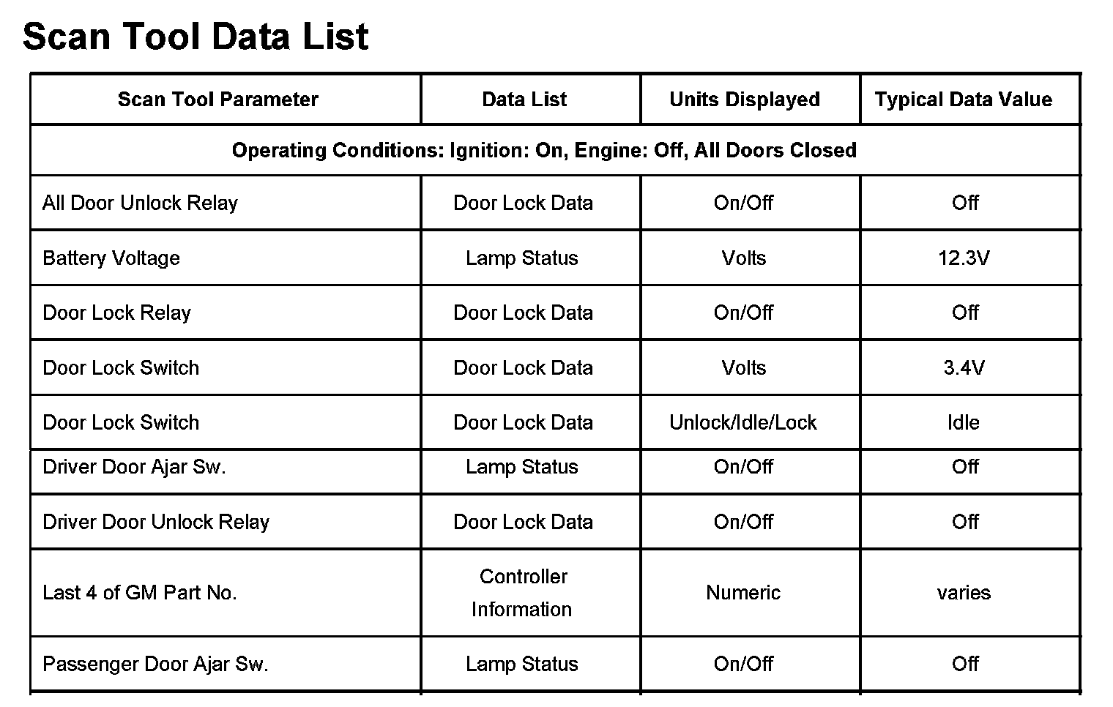Image resolution: width=1113 pixels, height=707 pixels.
Task: Click the Idle typical value cell
Action: (963, 422)
